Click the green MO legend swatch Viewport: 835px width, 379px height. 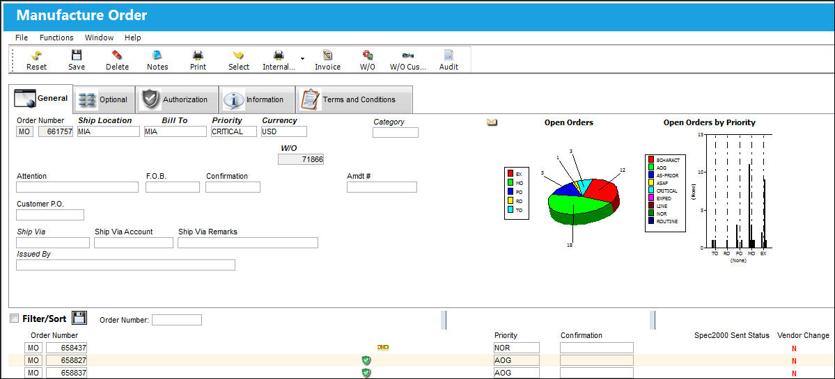[x=510, y=183]
